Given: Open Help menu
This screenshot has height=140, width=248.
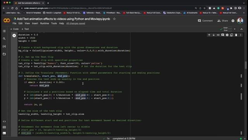Looking at the screenshot, I should 61,23.
